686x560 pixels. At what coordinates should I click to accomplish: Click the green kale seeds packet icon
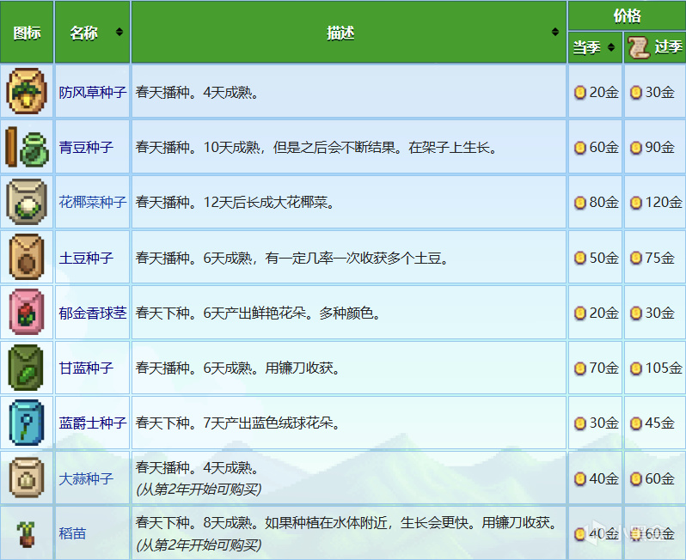pos(26,368)
